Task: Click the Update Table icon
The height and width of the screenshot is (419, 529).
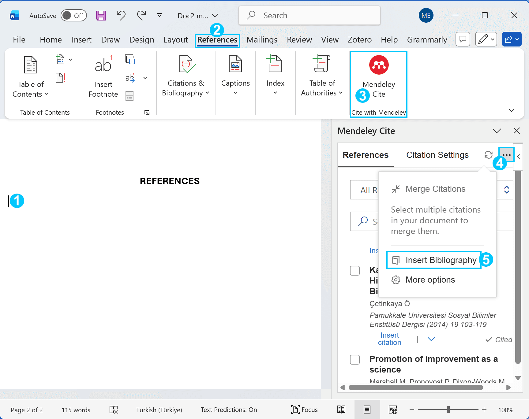Action: point(61,78)
